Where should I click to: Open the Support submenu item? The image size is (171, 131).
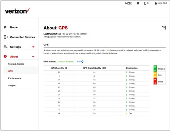pyautogui.click(x=12, y=86)
